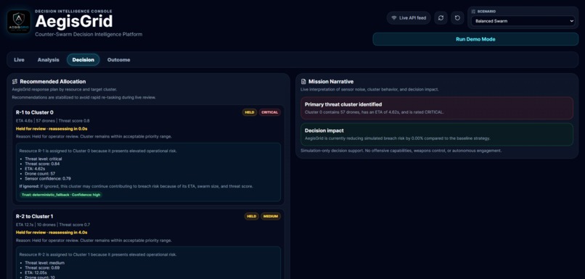The height and width of the screenshot is (279, 585).
Task: Click the MEDIUM badge on R-2 card
Action: click(x=271, y=216)
